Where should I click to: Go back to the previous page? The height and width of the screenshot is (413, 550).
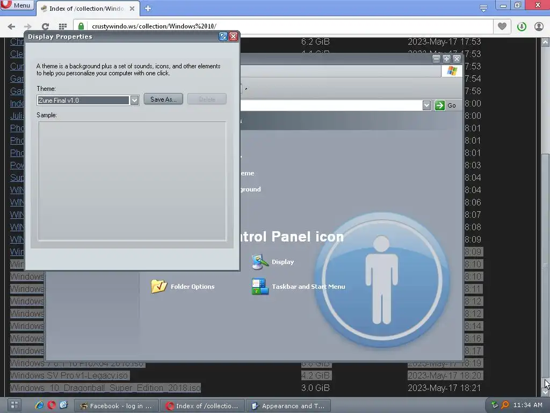point(11,26)
